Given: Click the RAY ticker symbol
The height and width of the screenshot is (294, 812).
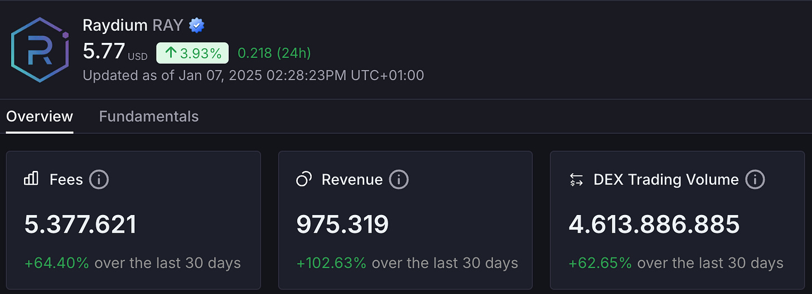Looking at the screenshot, I should click(x=168, y=25).
